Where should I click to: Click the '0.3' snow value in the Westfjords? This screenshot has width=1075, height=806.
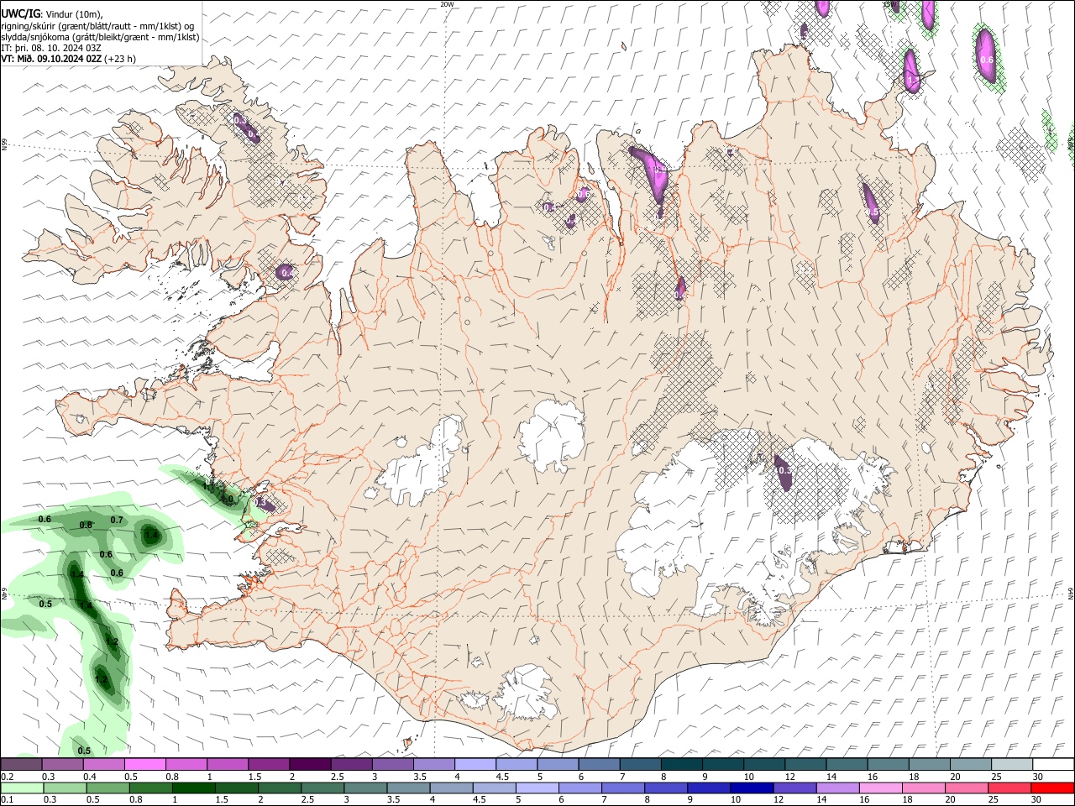click(x=240, y=120)
